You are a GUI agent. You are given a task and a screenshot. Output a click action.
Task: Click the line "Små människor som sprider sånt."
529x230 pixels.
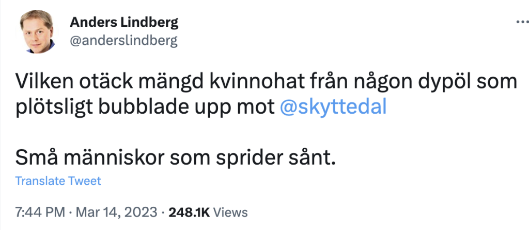[x=176, y=157]
